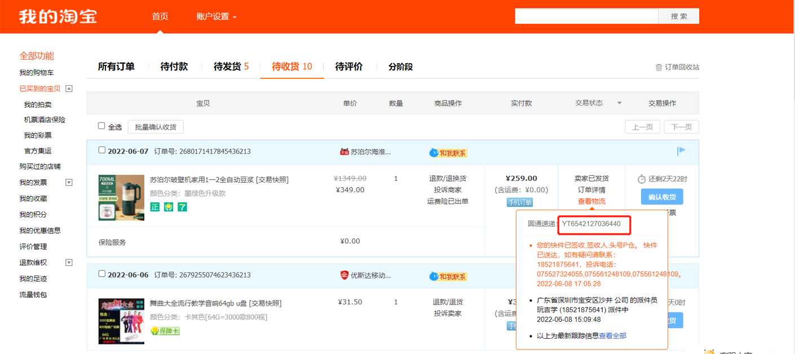Image resolution: width=795 pixels, height=354 pixels.
Task: Tick the checkbox for the 2022-06-07 order
Action: tap(102, 150)
